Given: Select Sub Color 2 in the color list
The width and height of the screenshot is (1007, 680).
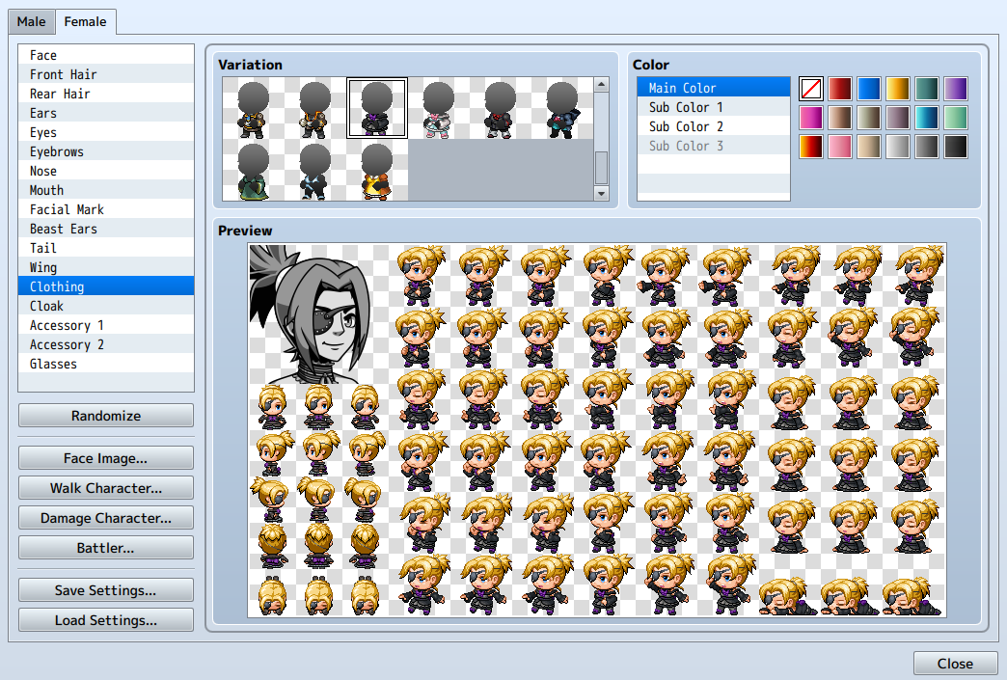Looking at the screenshot, I should [714, 126].
